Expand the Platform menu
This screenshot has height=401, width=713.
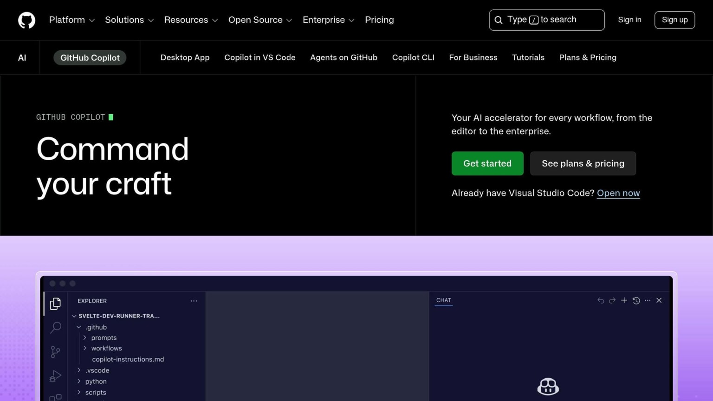(72, 20)
